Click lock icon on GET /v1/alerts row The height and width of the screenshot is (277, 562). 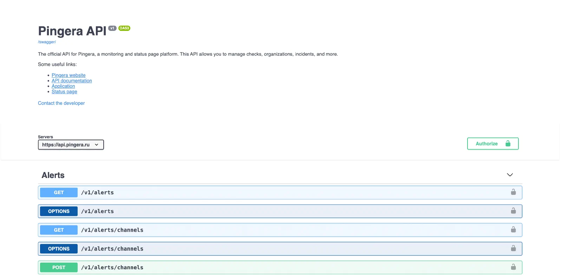tap(513, 192)
